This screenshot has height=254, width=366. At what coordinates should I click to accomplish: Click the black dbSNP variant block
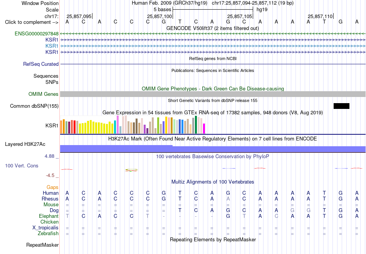click(x=341, y=106)
